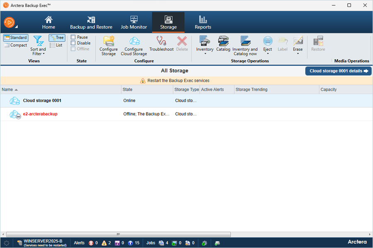Select the Cloud storage 0001 row
This screenshot has width=373, height=248.
(x=186, y=100)
